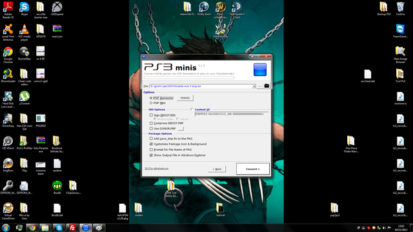Uncheck Show Output File in Windows Explorer
The width and height of the screenshot is (413, 232).
151,155
